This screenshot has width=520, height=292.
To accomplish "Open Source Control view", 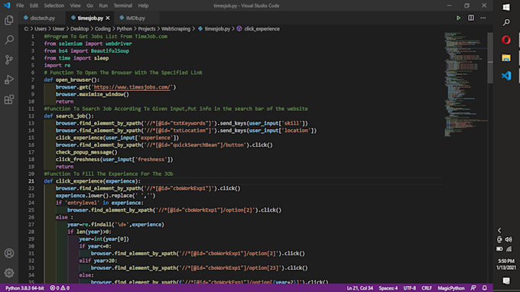I will coord(9,60).
